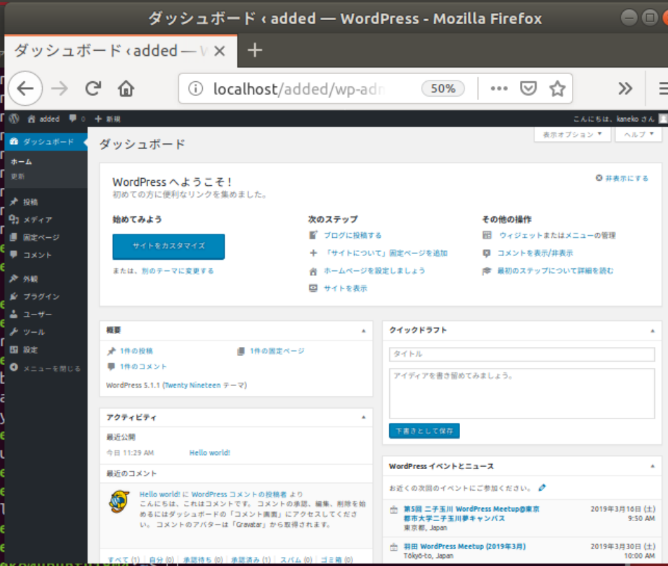Go to Firefox home page icon
The height and width of the screenshot is (566, 668).
(126, 88)
